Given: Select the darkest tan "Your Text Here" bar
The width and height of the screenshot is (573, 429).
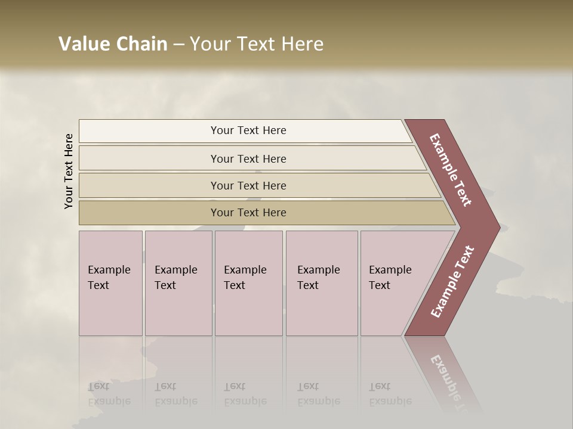Looking at the screenshot, I should (248, 213).
